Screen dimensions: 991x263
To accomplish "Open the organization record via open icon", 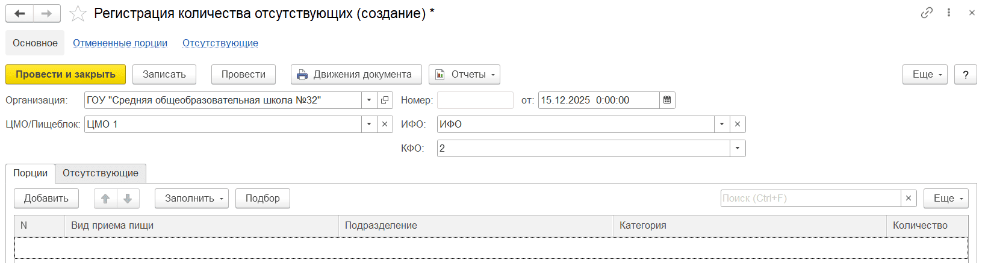I will tap(385, 100).
